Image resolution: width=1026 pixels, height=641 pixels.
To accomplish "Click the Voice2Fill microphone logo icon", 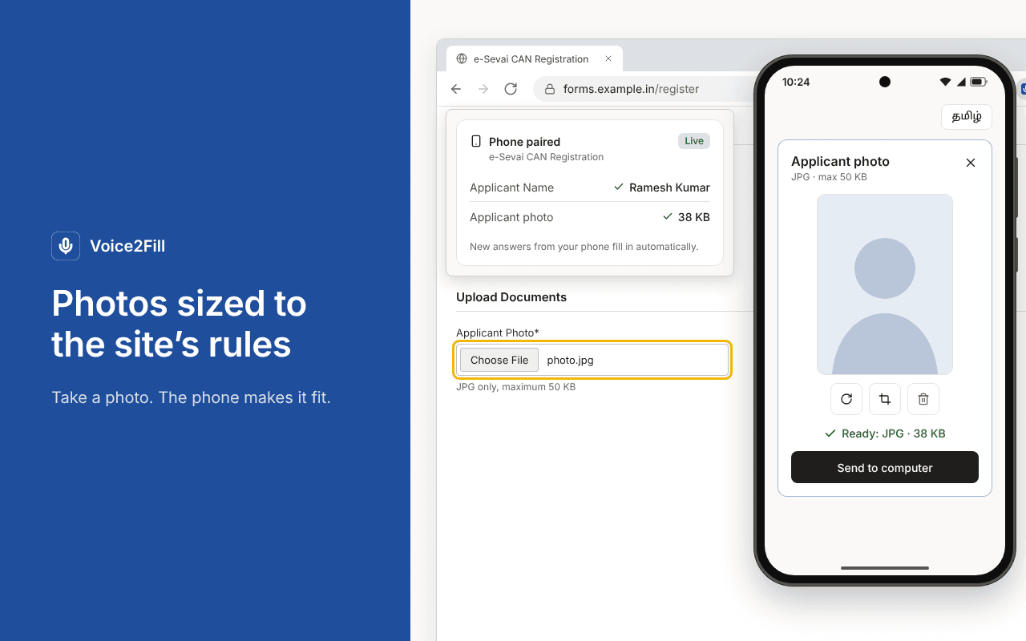I will coord(66,246).
